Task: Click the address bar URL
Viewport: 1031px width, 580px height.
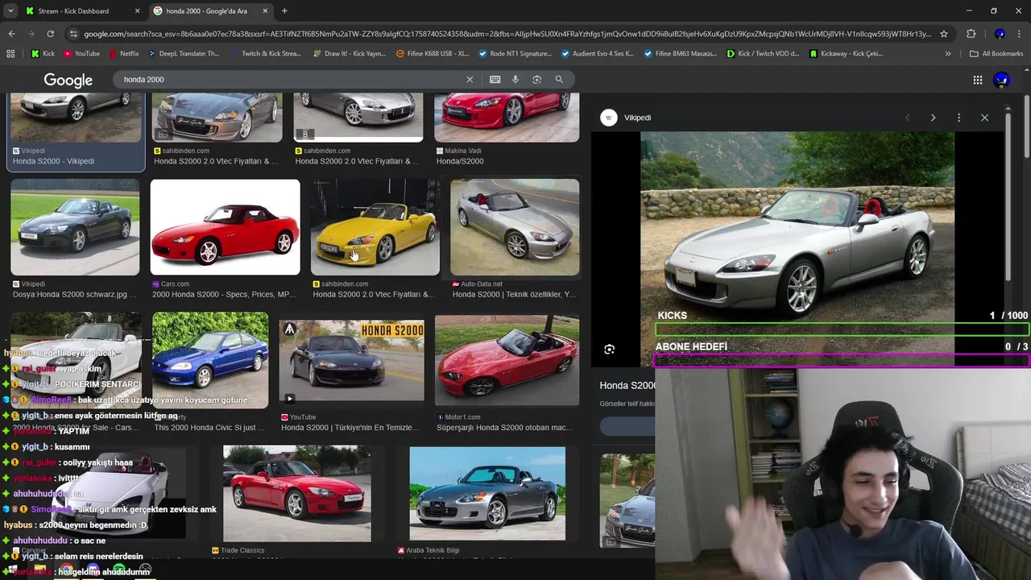Action: pos(507,34)
